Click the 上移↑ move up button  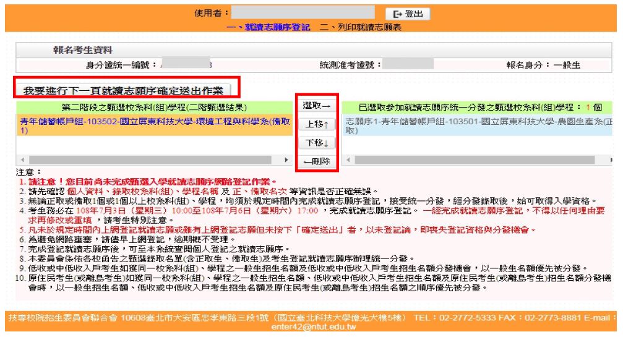pos(317,124)
